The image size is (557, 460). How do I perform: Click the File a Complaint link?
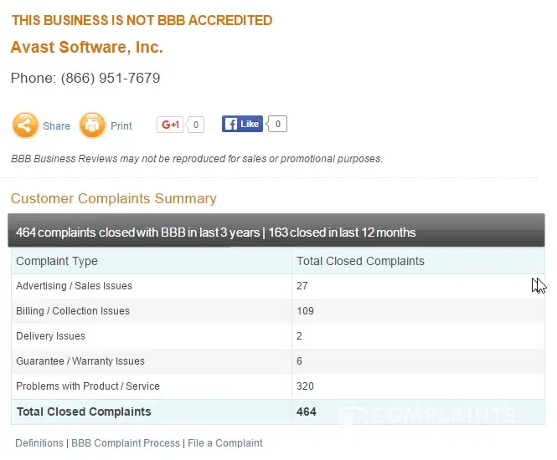point(225,443)
